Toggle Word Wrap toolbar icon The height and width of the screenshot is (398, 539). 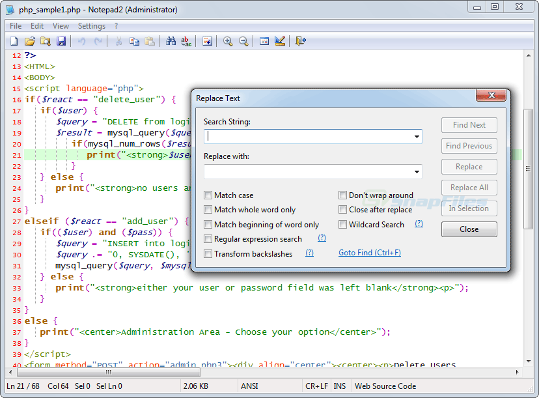pos(207,41)
